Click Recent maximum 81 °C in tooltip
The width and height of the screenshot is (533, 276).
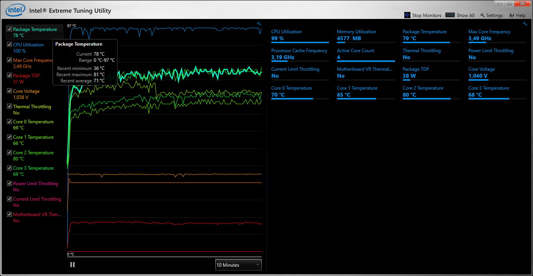tap(80, 75)
